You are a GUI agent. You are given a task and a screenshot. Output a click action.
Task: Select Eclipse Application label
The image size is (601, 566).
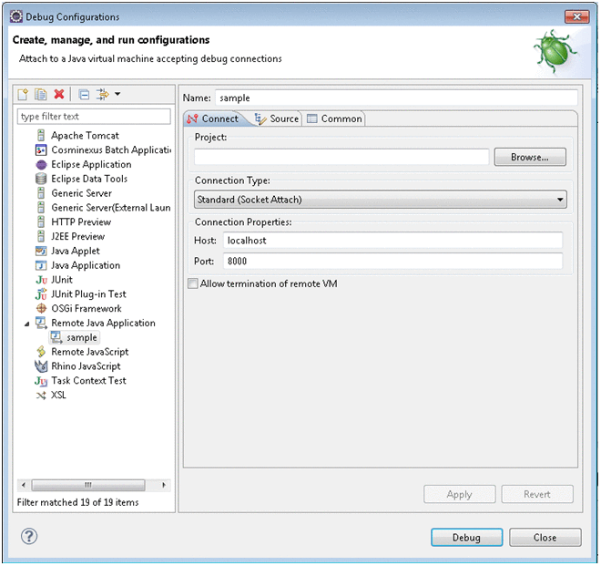(x=91, y=165)
